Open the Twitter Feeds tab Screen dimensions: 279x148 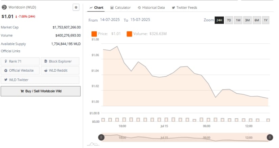(185, 8)
